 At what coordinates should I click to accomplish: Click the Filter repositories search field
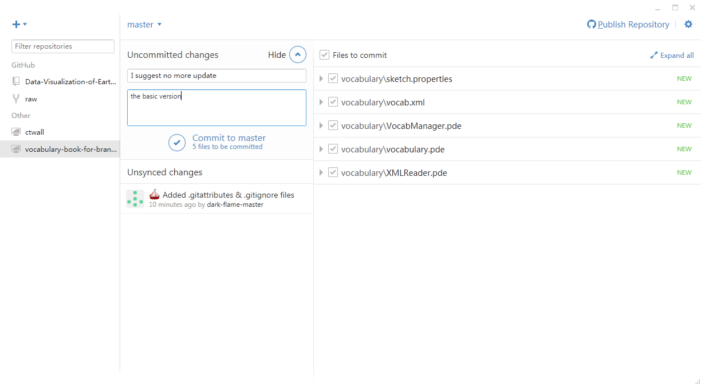(x=63, y=46)
